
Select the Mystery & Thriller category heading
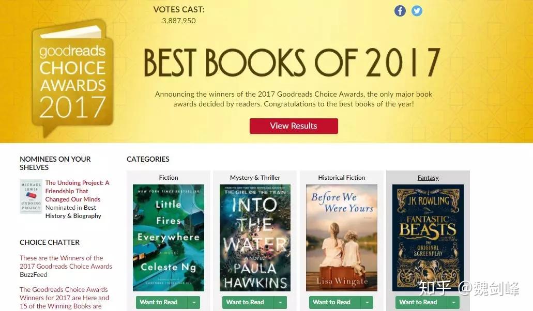(x=255, y=178)
